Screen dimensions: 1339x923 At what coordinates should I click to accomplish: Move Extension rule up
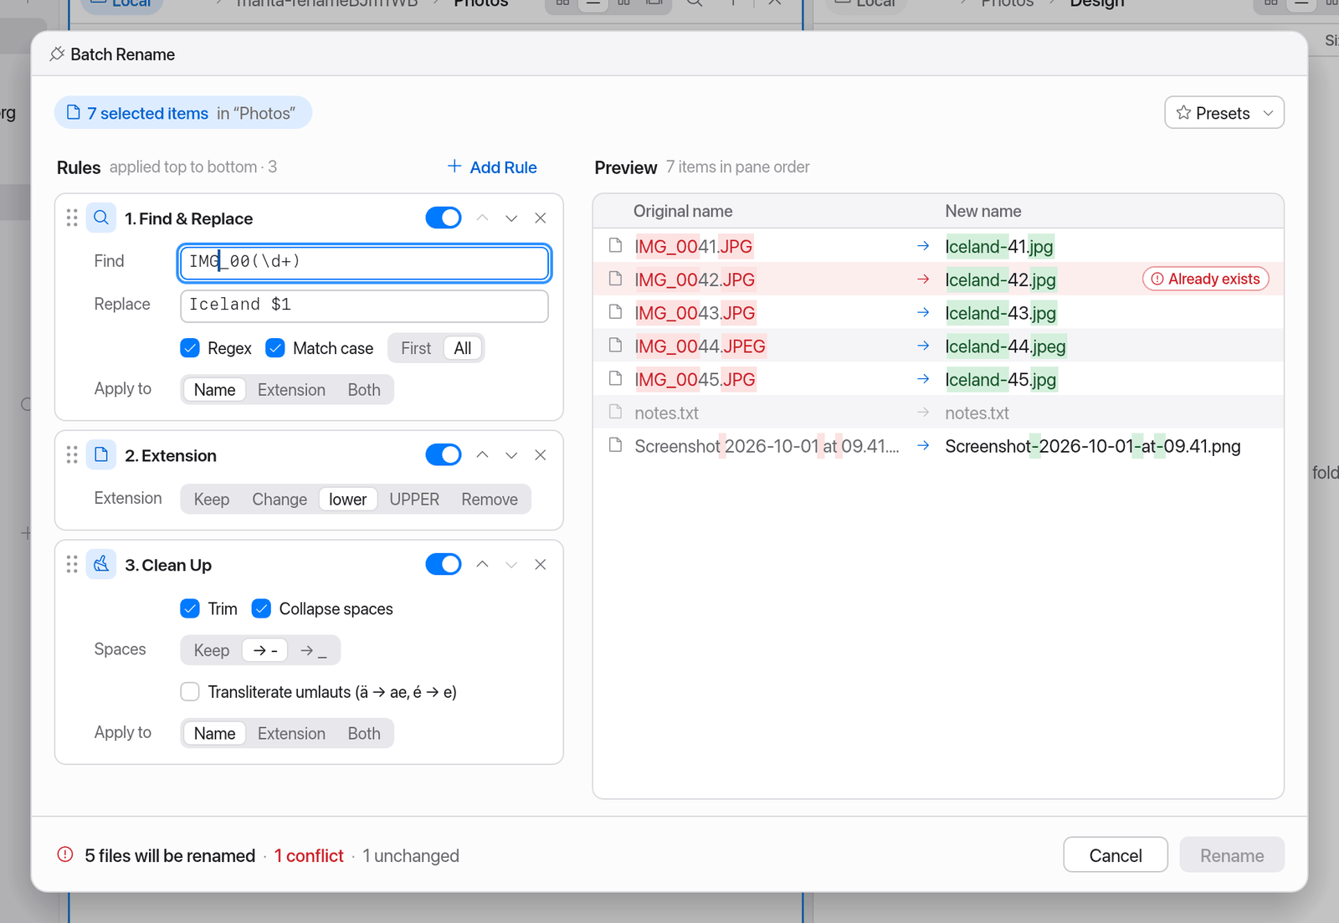tap(482, 455)
